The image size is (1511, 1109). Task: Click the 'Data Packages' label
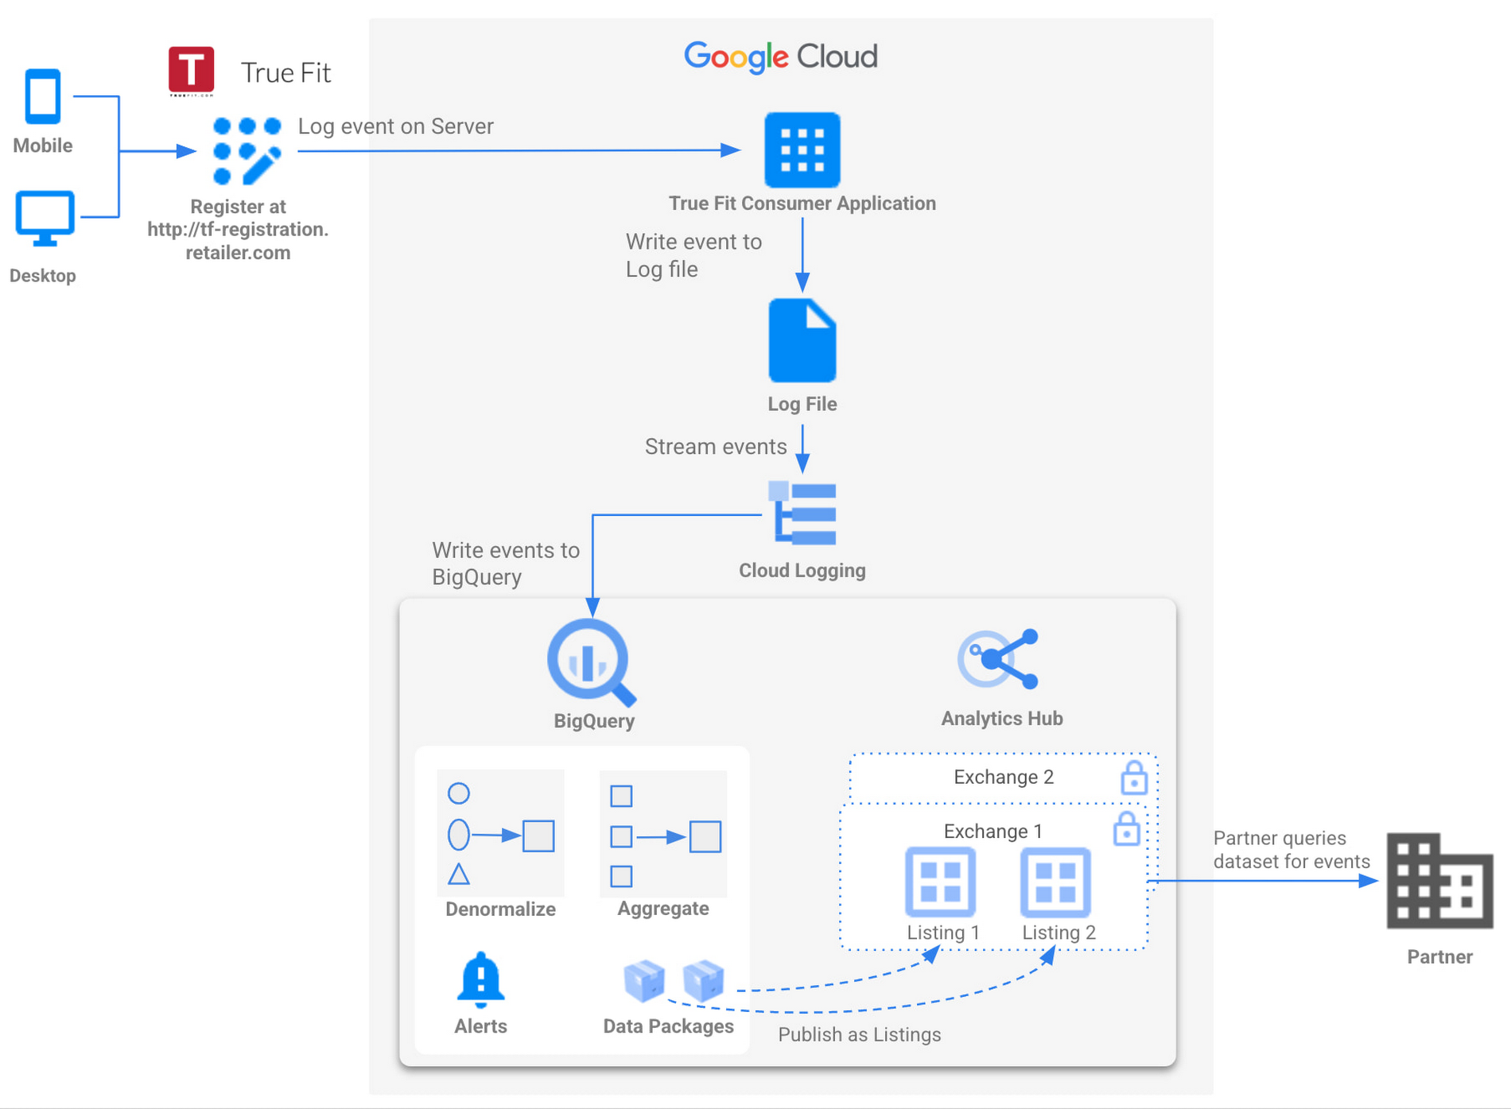pyautogui.click(x=668, y=1026)
